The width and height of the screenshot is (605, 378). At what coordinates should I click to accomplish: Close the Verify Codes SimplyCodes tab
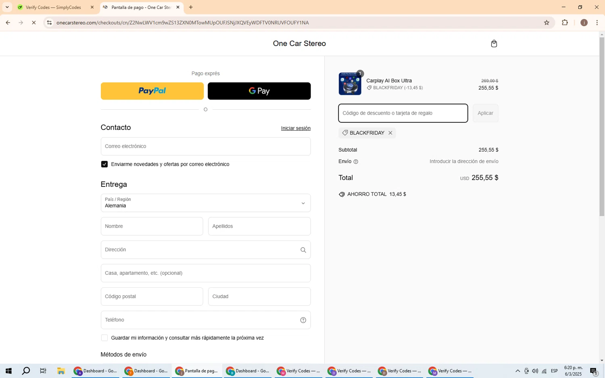92,7
